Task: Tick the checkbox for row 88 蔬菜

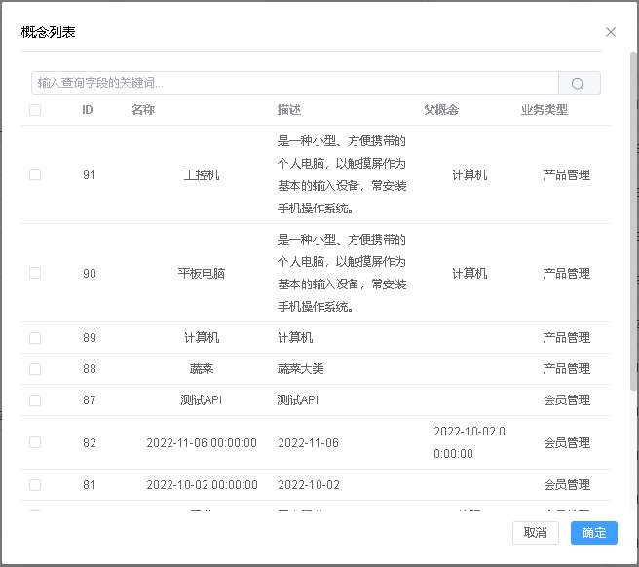Action: (x=35, y=369)
